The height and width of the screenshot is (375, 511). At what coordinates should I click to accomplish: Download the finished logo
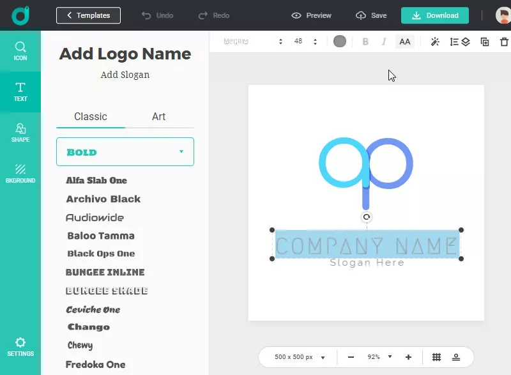435,15
